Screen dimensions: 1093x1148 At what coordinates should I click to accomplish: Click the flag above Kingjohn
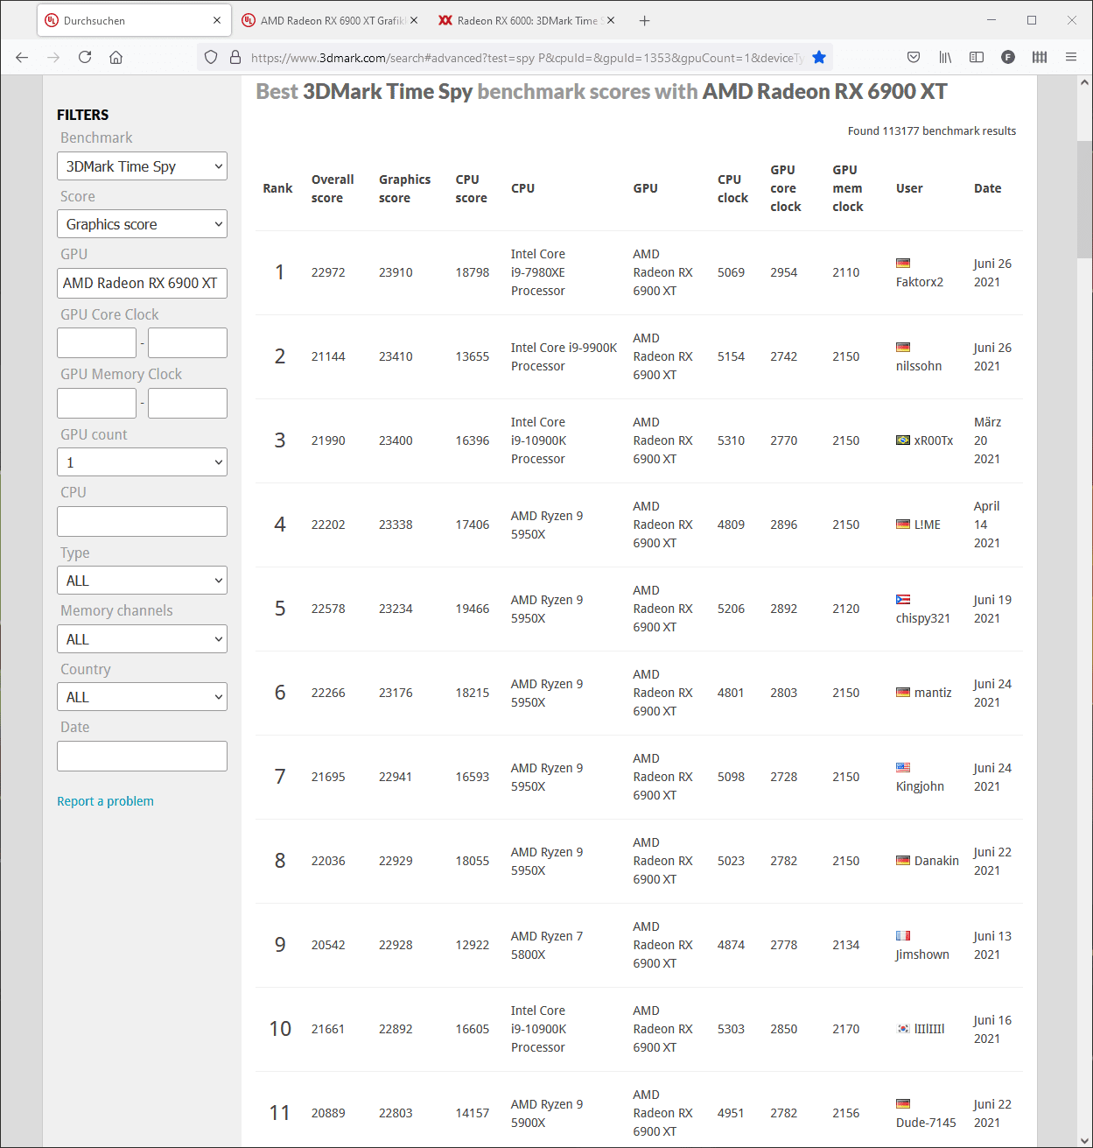[903, 768]
